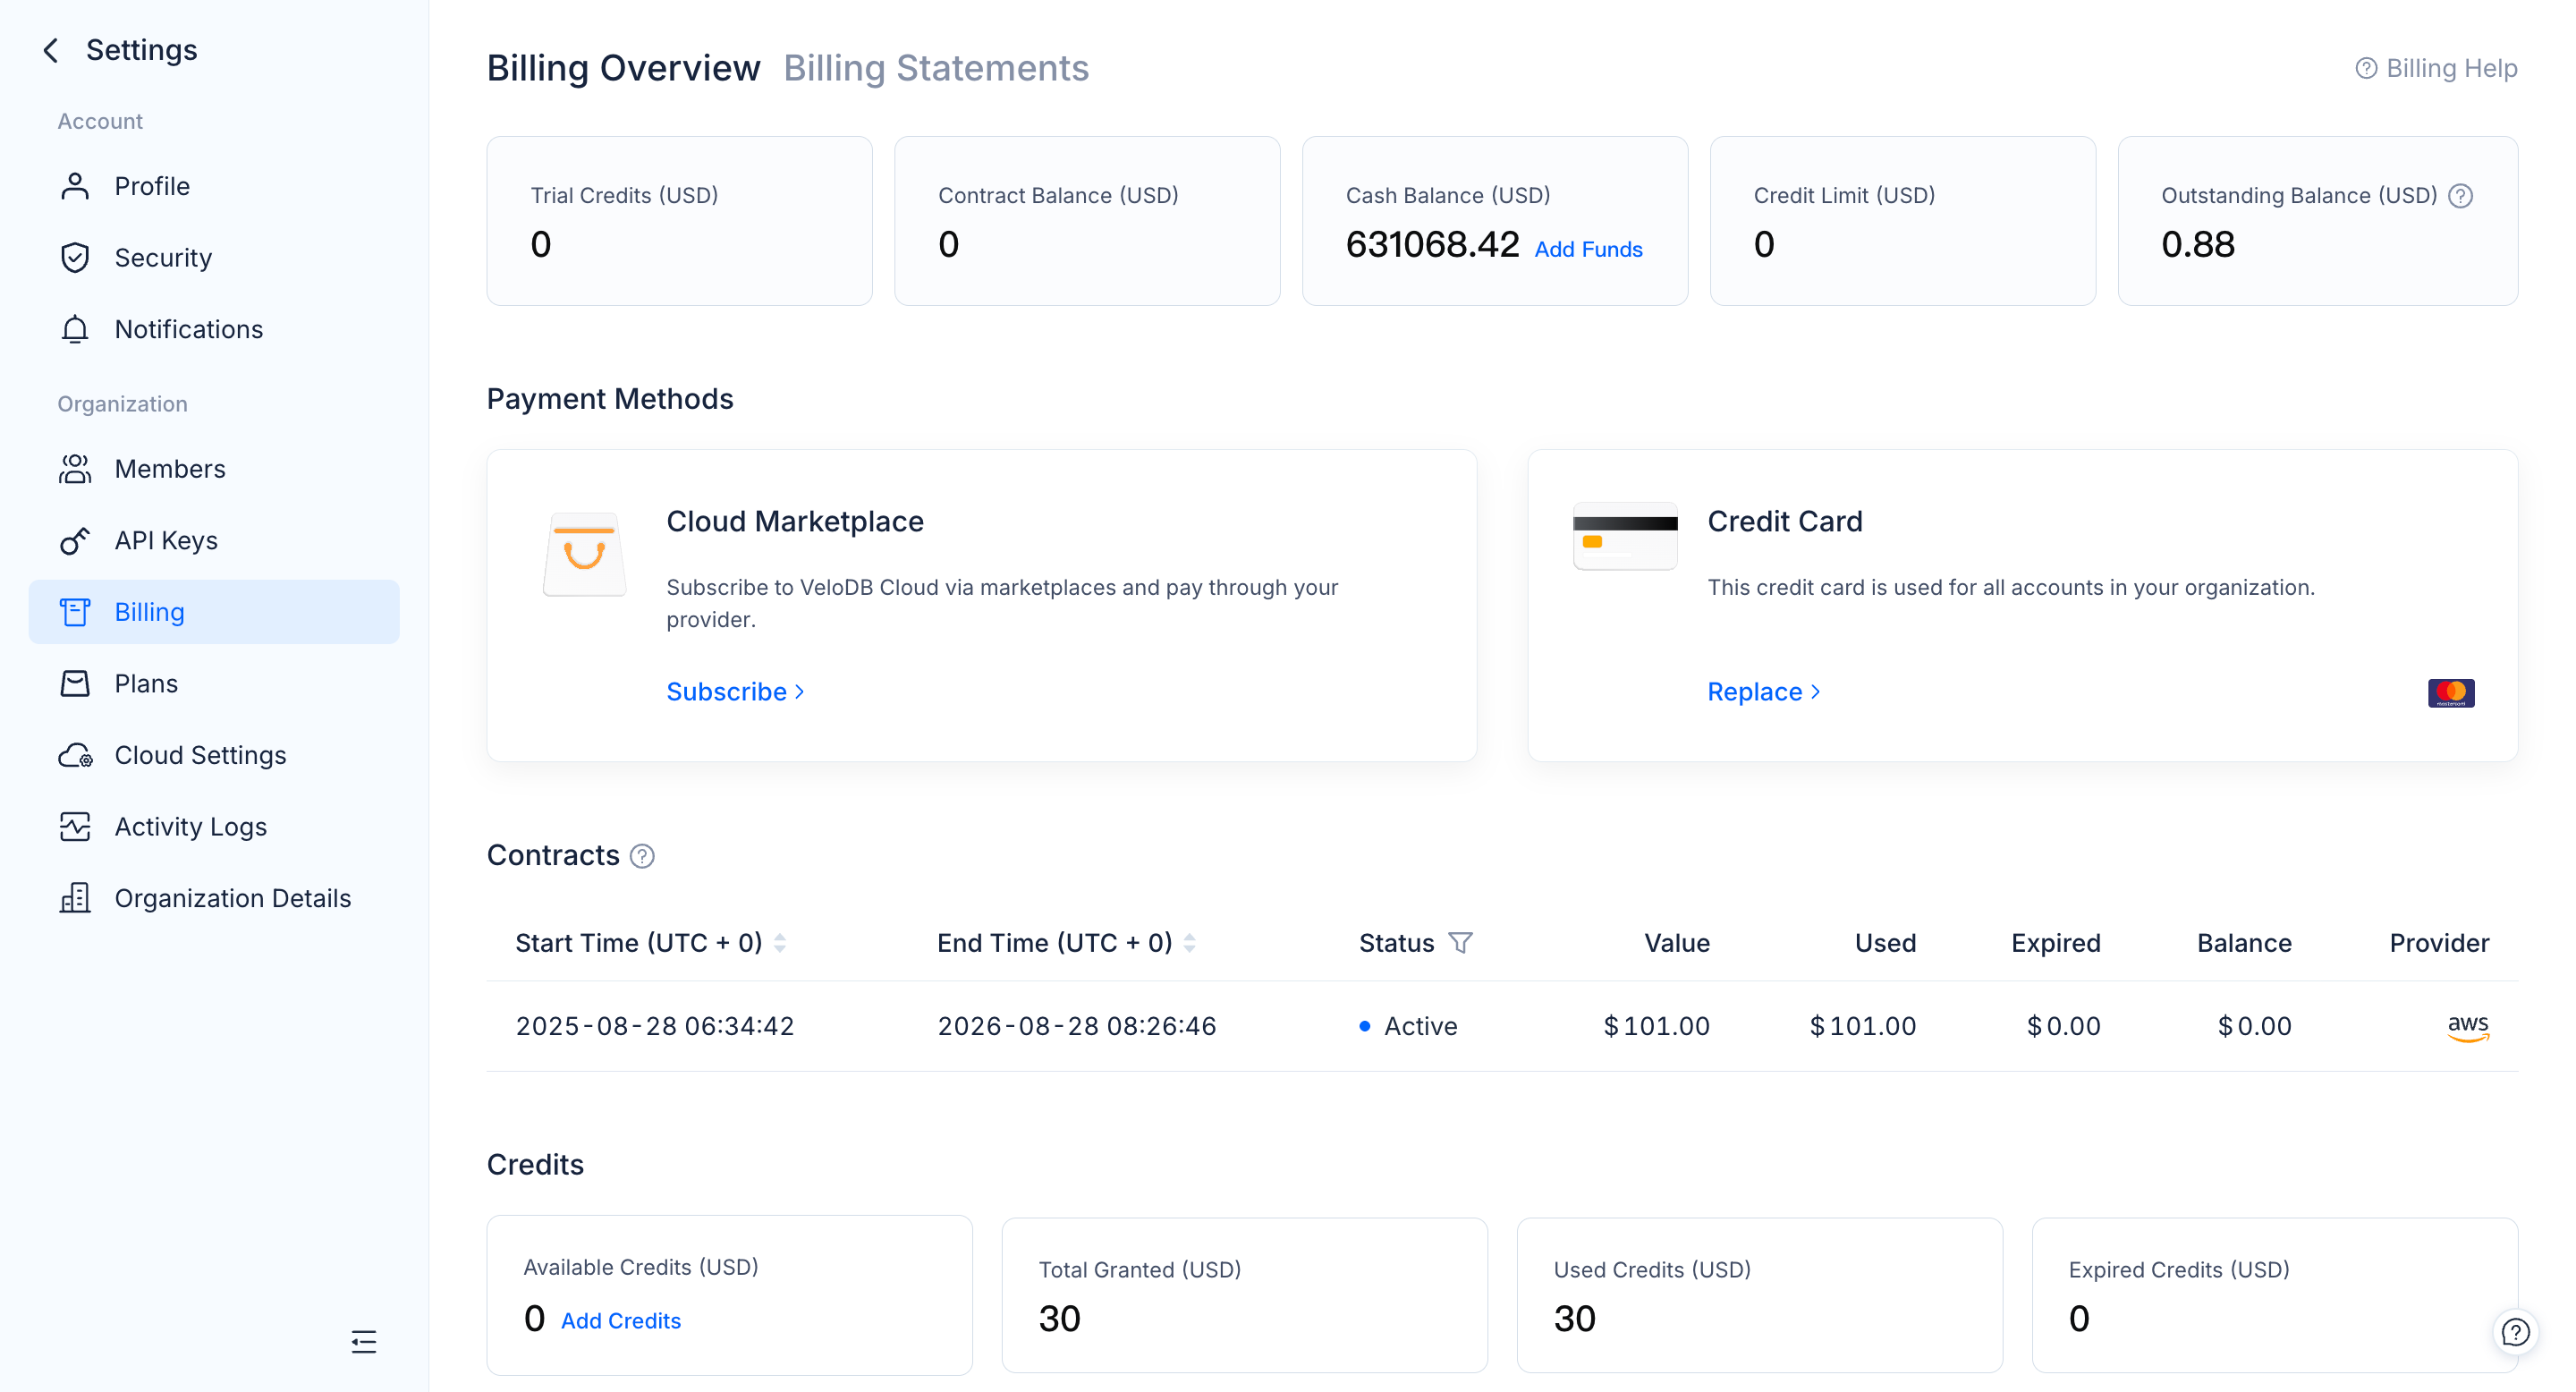The width and height of the screenshot is (2576, 1392).
Task: Click Add Credits next to Available Credits
Action: [x=621, y=1321]
